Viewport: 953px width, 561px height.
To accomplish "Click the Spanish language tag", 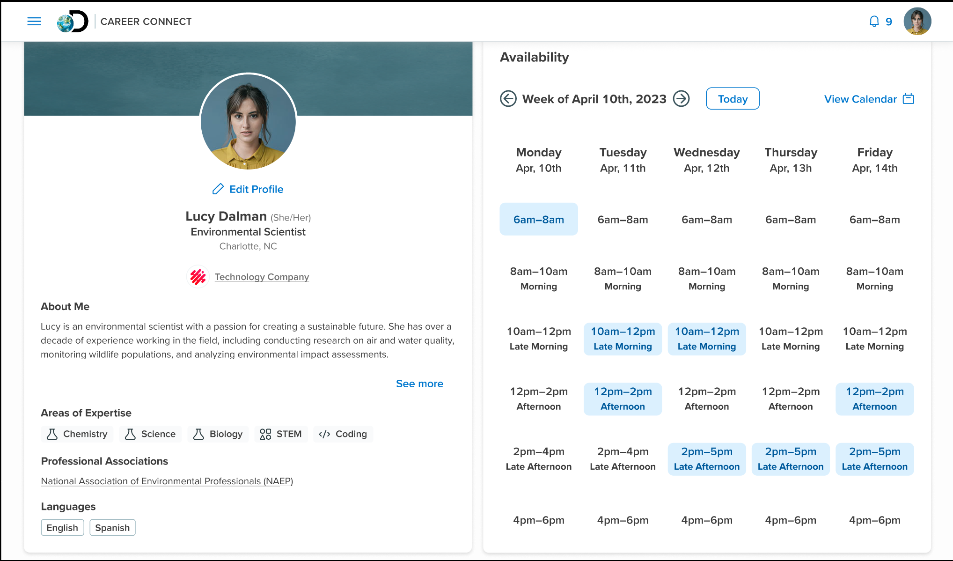I will point(112,528).
